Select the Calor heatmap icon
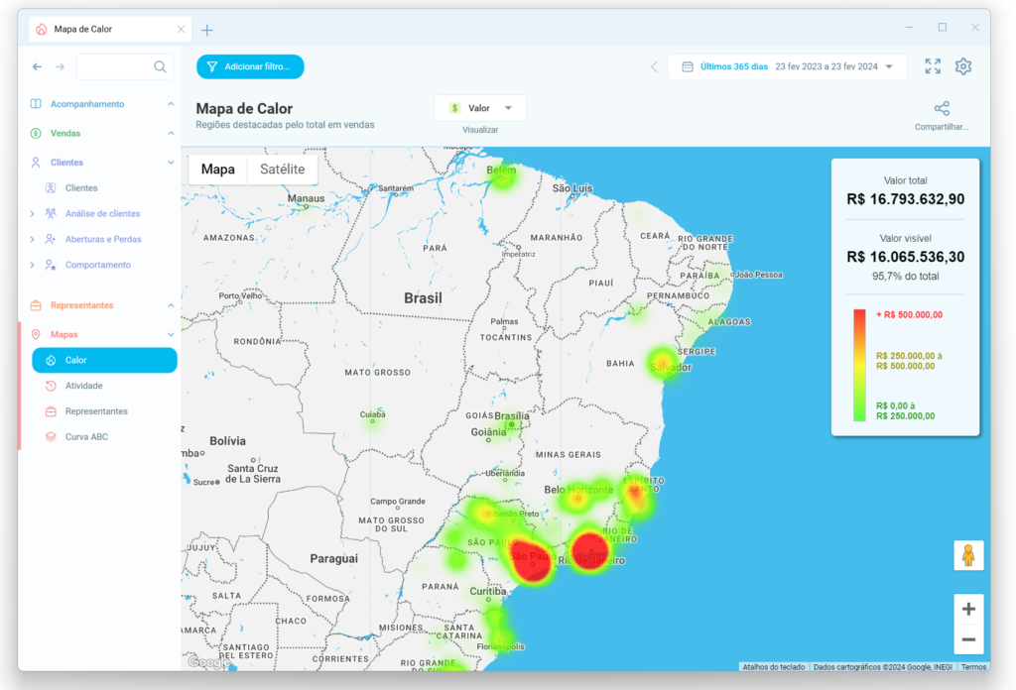The image size is (1016, 690). (x=52, y=360)
